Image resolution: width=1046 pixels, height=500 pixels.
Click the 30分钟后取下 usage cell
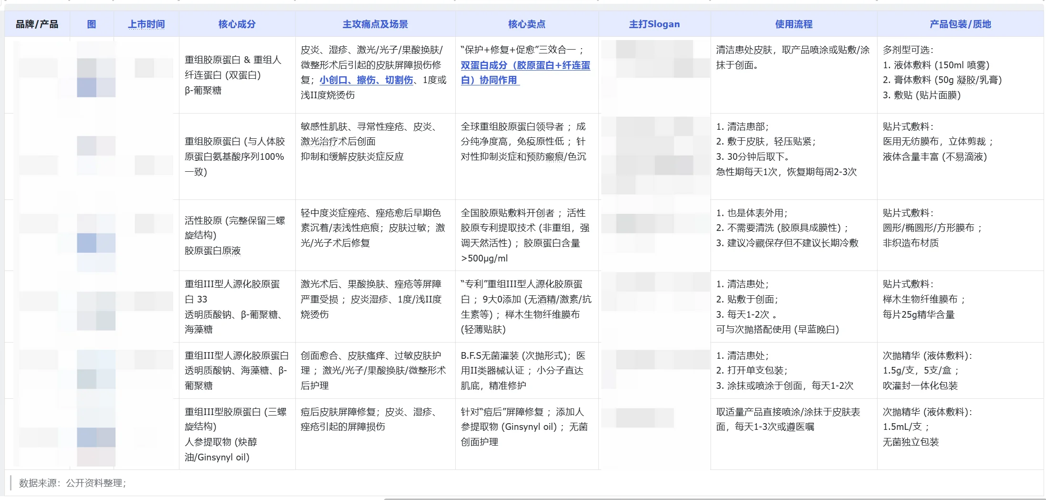[x=794, y=156]
